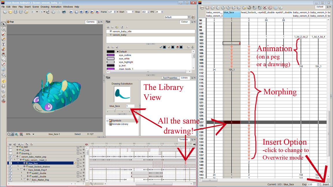The height and width of the screenshot is (187, 333).
Task: Open the Scene menu
Action: (36, 7)
